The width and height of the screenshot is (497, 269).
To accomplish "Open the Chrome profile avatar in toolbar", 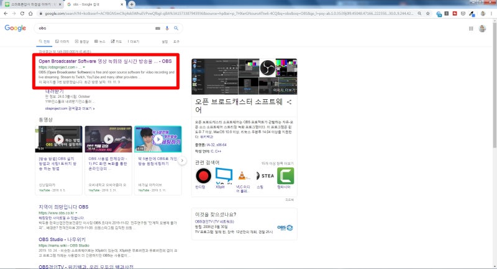I will 483,14.
